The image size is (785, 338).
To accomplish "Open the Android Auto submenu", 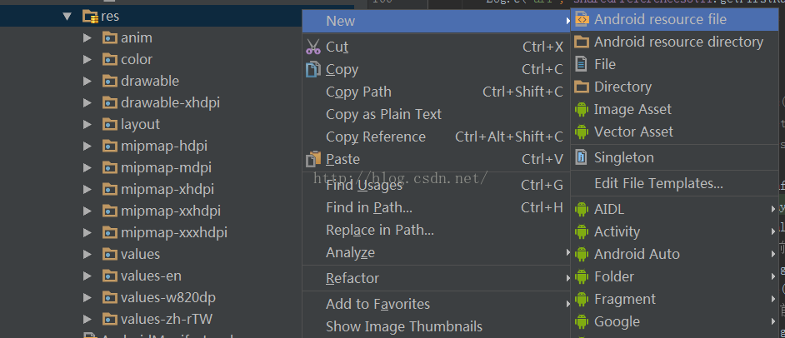I will click(x=675, y=254).
